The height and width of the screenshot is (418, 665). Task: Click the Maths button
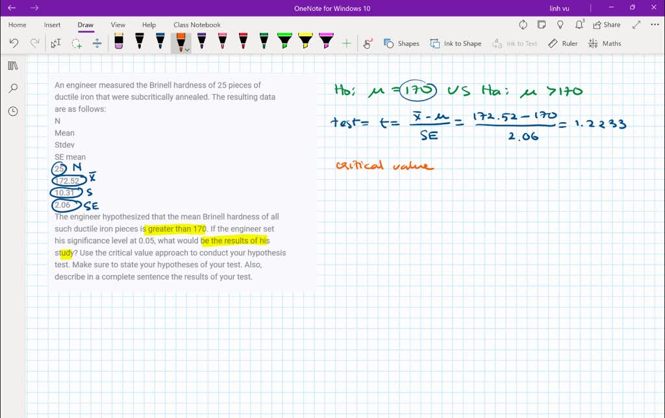[x=605, y=43]
